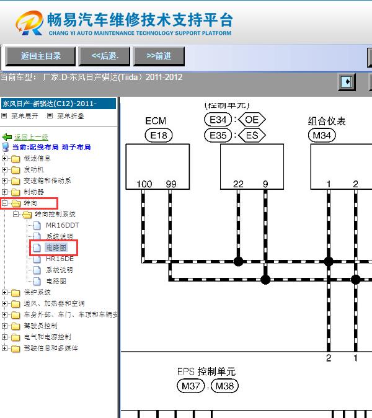Viewport: 372px width, 418px height.
Task: Click the 概述信息 folder icon
Action: tap(15, 159)
